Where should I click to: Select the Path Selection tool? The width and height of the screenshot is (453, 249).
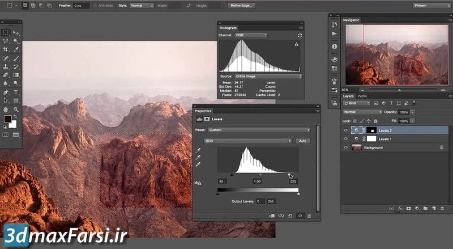[x=6, y=100]
